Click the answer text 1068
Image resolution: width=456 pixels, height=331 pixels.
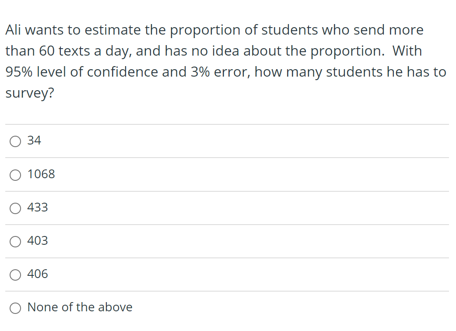click(x=41, y=174)
